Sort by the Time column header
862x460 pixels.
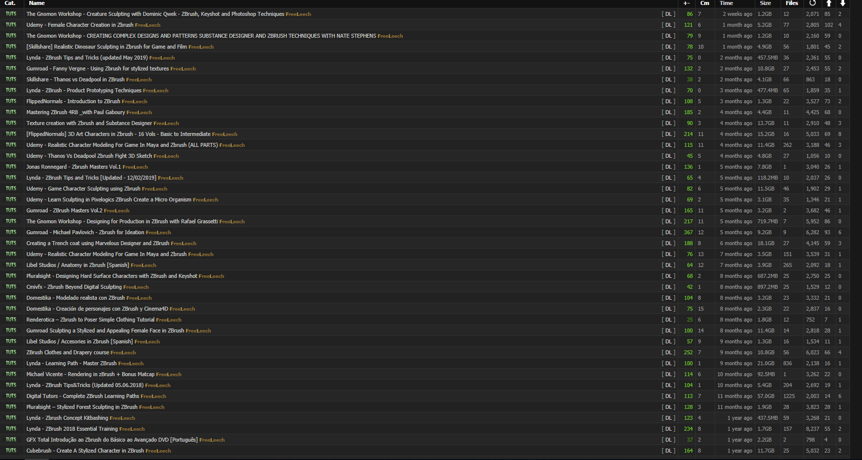coord(727,3)
